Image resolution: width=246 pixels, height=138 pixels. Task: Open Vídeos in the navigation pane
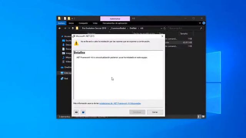pos(66,62)
